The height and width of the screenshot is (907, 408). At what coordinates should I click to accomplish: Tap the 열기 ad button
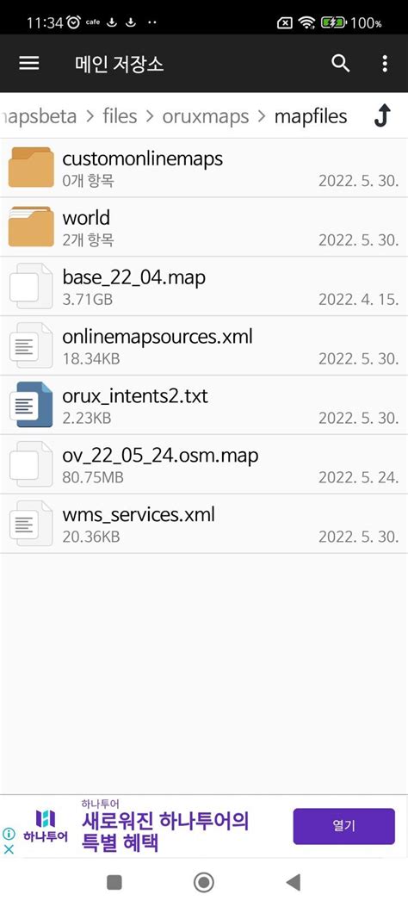(343, 826)
